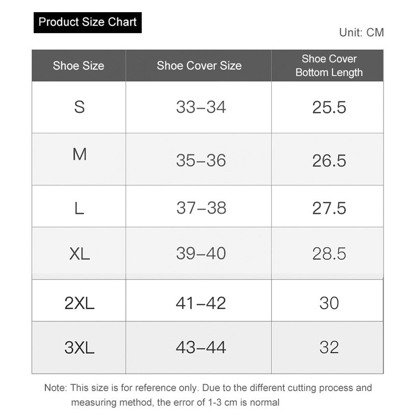Click the 3XL size cell
Image resolution: width=415 pixels, height=415 pixels.
(79, 347)
